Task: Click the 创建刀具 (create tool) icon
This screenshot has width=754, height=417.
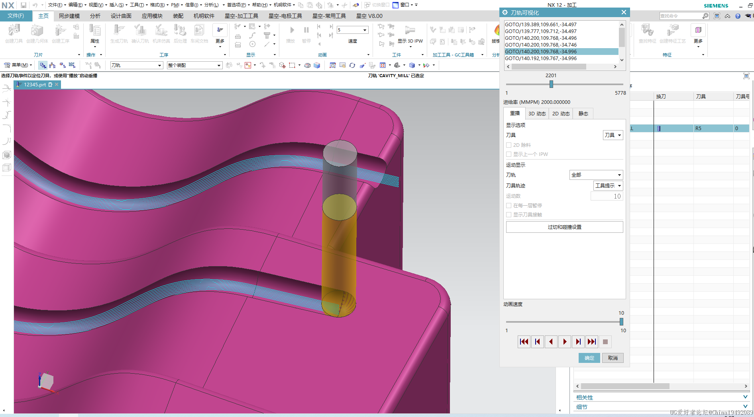Action: pos(14,31)
